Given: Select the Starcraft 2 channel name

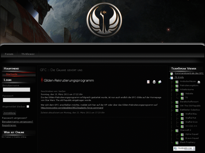Looking at the screenshot, I should pyautogui.click(x=185, y=130).
